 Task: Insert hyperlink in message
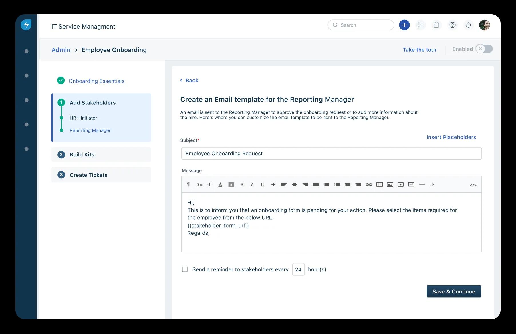tap(369, 185)
